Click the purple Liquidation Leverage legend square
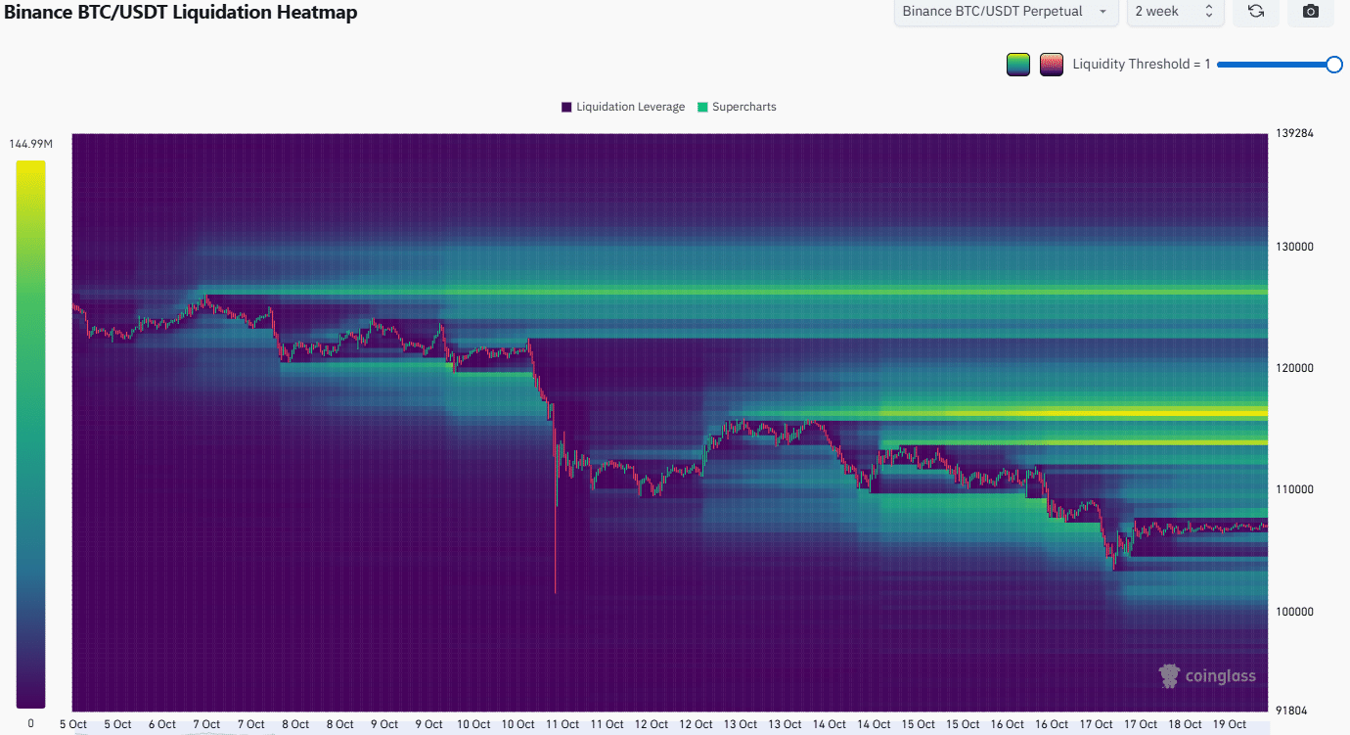1350x735 pixels. (566, 107)
